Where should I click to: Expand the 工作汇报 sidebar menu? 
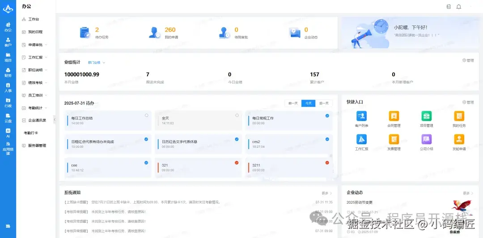tap(35, 57)
